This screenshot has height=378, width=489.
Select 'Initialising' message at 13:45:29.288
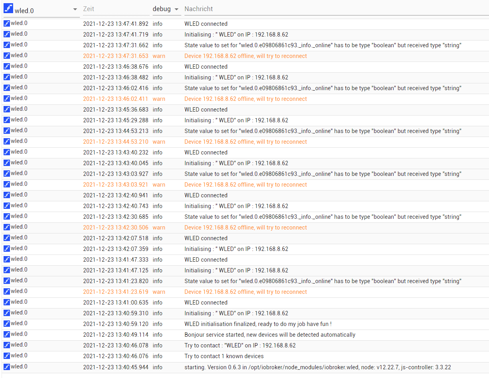236,120
